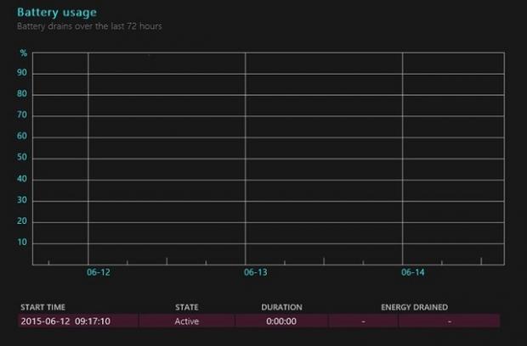Click the DURATION column header
Screen dimensions: 527x346
coord(281,307)
